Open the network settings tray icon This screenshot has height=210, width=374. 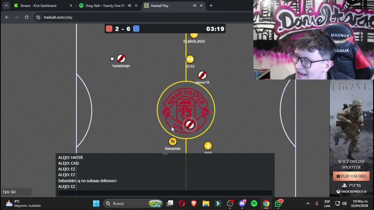(x=337, y=203)
